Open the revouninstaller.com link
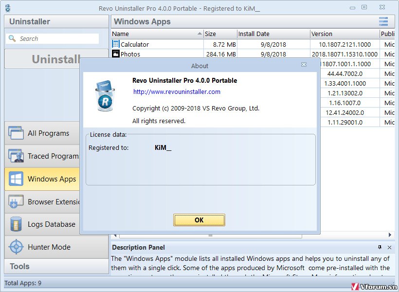Viewport: 399px width, 292px height. coord(177,91)
